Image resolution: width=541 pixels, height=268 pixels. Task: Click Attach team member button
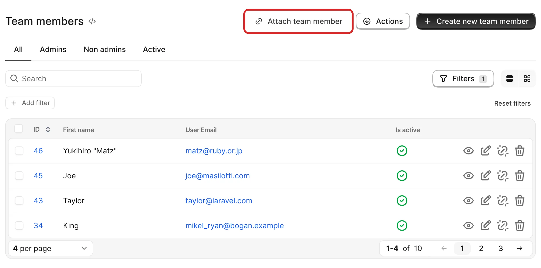tap(298, 21)
